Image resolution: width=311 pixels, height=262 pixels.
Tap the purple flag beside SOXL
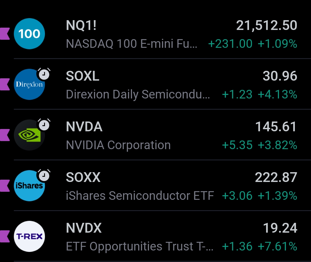tap(5, 84)
